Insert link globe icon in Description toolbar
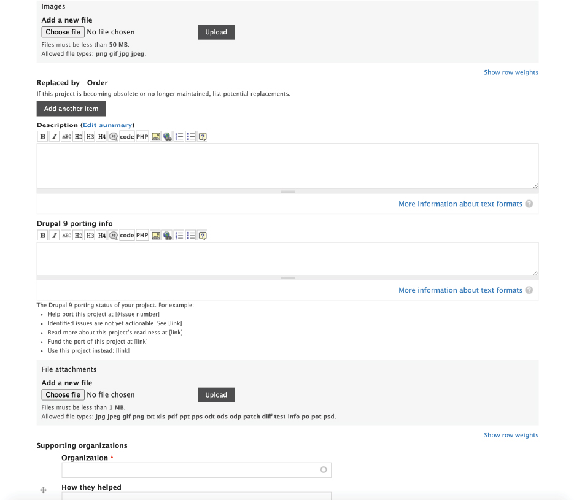This screenshot has height=500, width=574. [x=168, y=136]
